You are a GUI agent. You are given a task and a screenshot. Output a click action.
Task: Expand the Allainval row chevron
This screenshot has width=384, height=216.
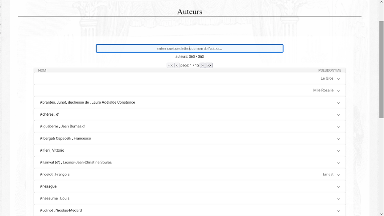pyautogui.click(x=338, y=163)
